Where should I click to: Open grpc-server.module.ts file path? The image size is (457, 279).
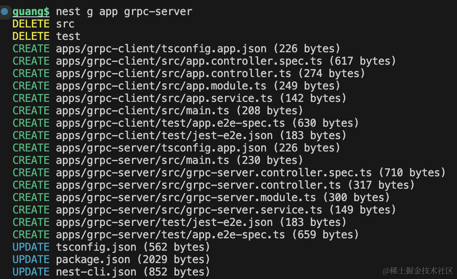click(186, 198)
